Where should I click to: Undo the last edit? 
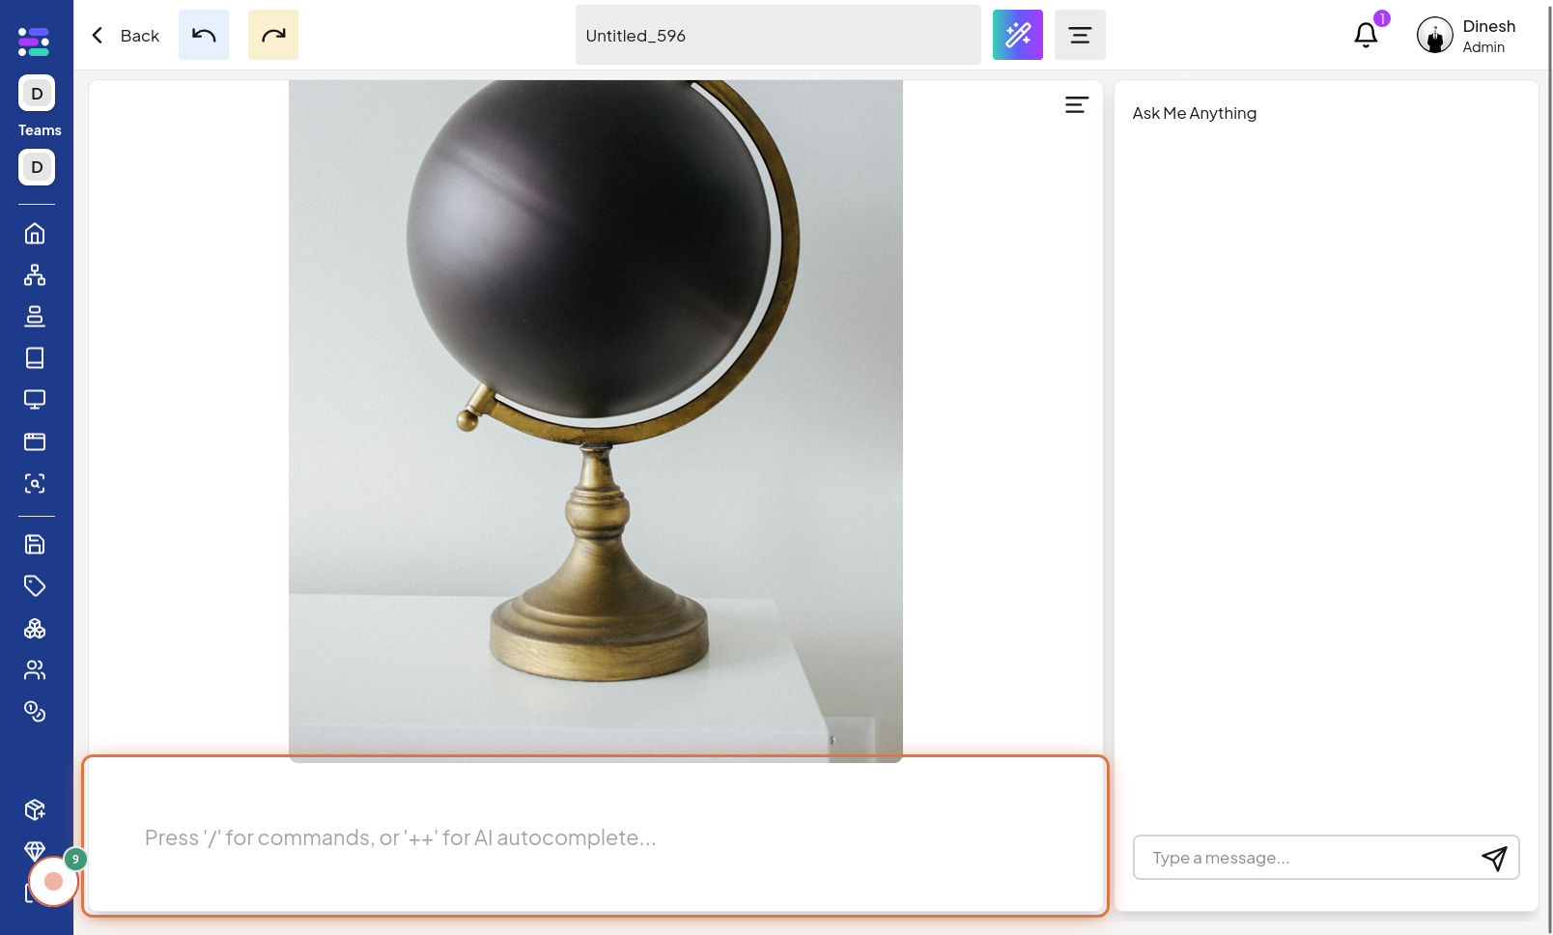tap(204, 35)
